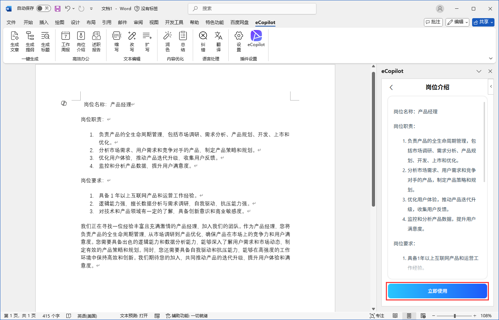Toggle the 自动保存 AutoSave switch
The width and height of the screenshot is (499, 320).
click(x=43, y=8)
